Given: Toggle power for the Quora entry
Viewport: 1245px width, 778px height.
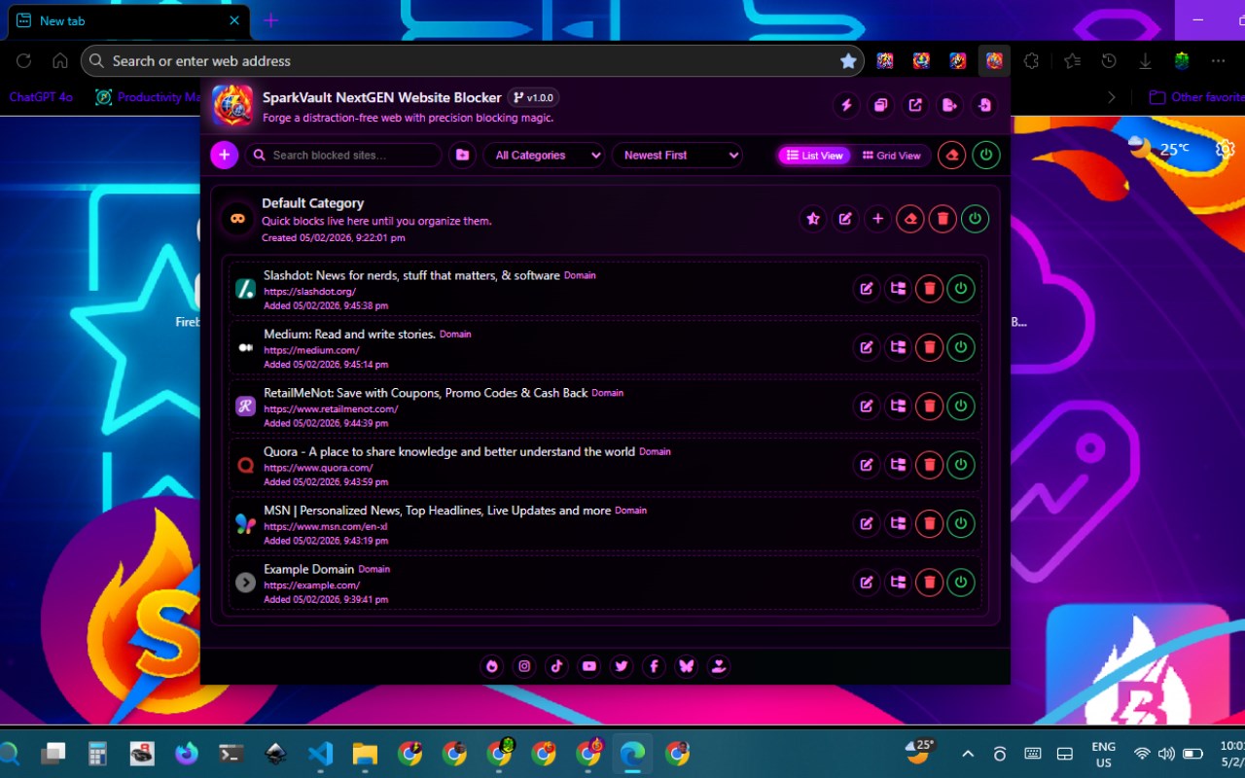Looking at the screenshot, I should click(x=961, y=465).
